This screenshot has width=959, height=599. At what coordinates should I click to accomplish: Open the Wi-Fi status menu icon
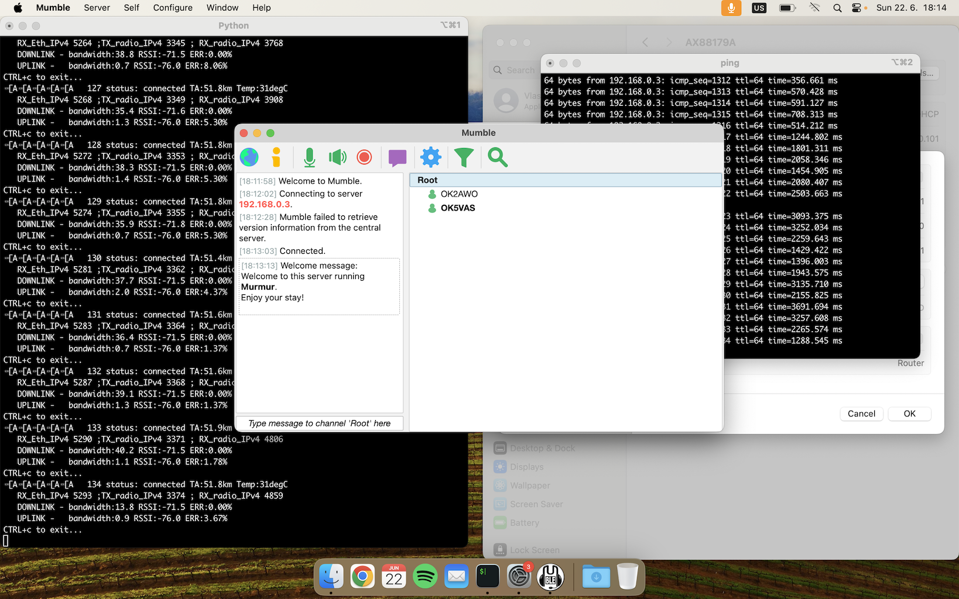(814, 8)
